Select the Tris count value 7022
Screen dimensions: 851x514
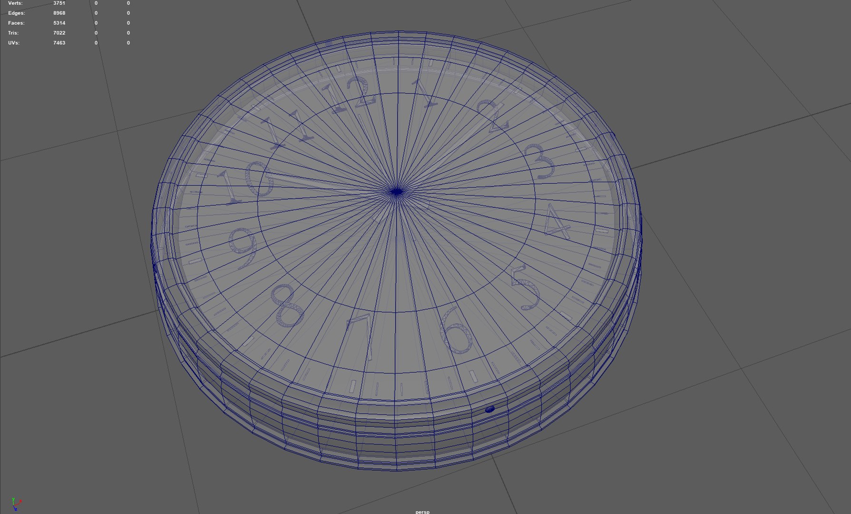pos(59,33)
